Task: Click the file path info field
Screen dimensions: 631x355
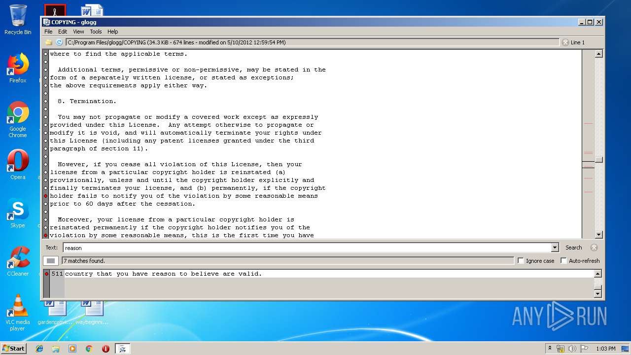Action: (x=313, y=42)
